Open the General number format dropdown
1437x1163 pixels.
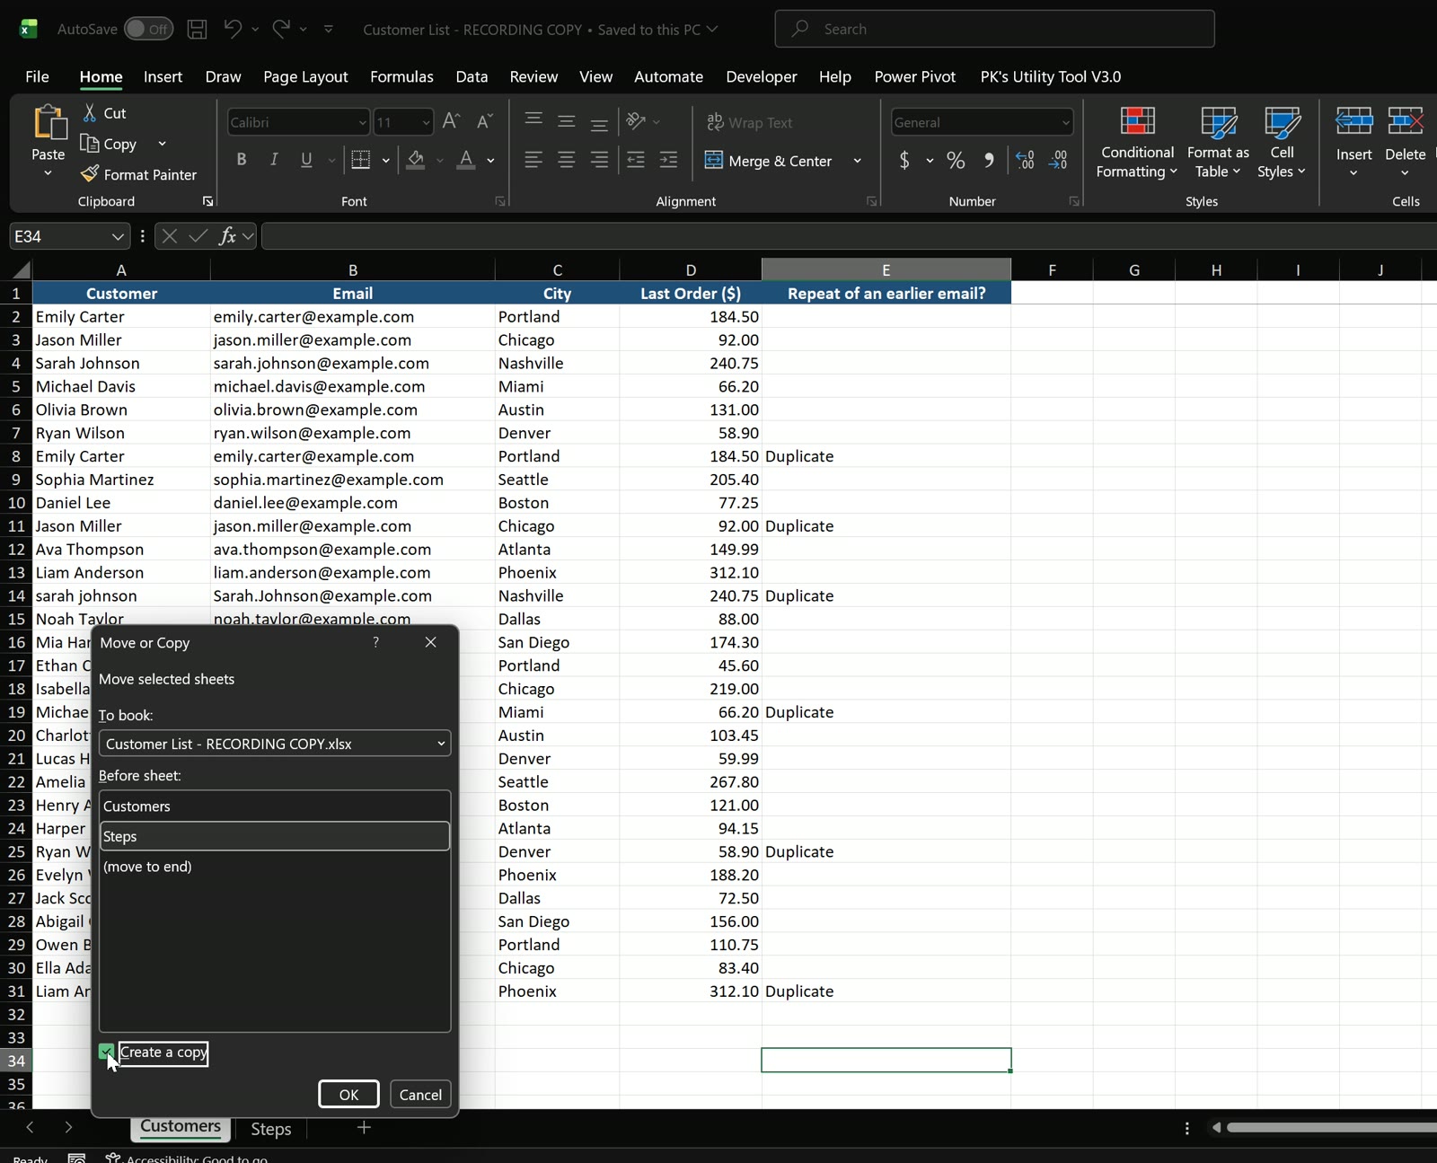point(1065,122)
